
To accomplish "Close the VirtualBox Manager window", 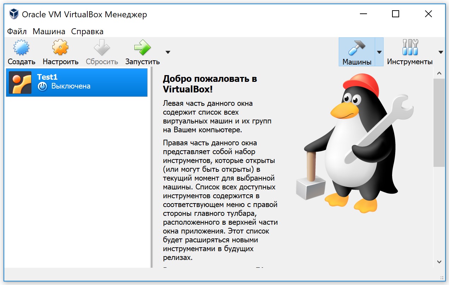I will (428, 14).
